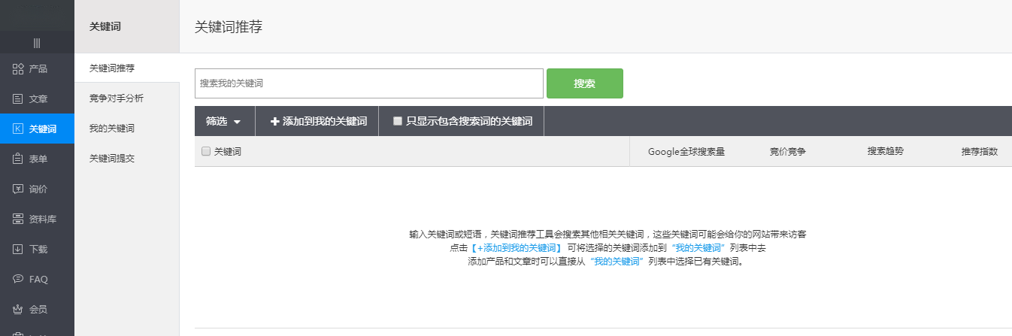
Task: Click the +添加到我的关键词 toolbar button
Action: tap(318, 121)
